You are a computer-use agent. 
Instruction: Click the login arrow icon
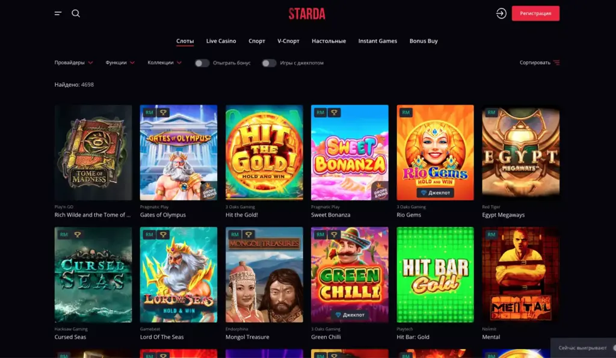(x=501, y=13)
